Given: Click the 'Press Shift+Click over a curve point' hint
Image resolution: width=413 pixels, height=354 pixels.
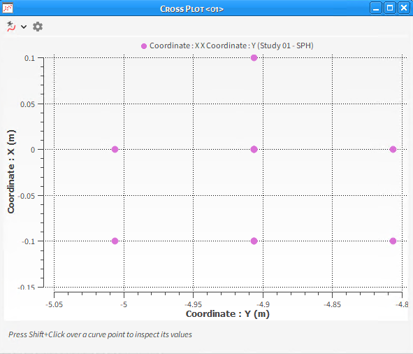Looking at the screenshot, I should (100, 334).
